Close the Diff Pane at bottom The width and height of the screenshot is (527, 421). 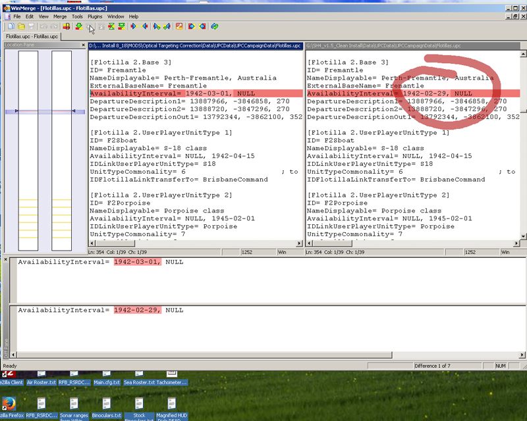(x=5, y=260)
